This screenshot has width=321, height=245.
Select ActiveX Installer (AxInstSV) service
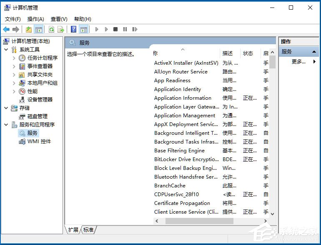tap(186, 63)
